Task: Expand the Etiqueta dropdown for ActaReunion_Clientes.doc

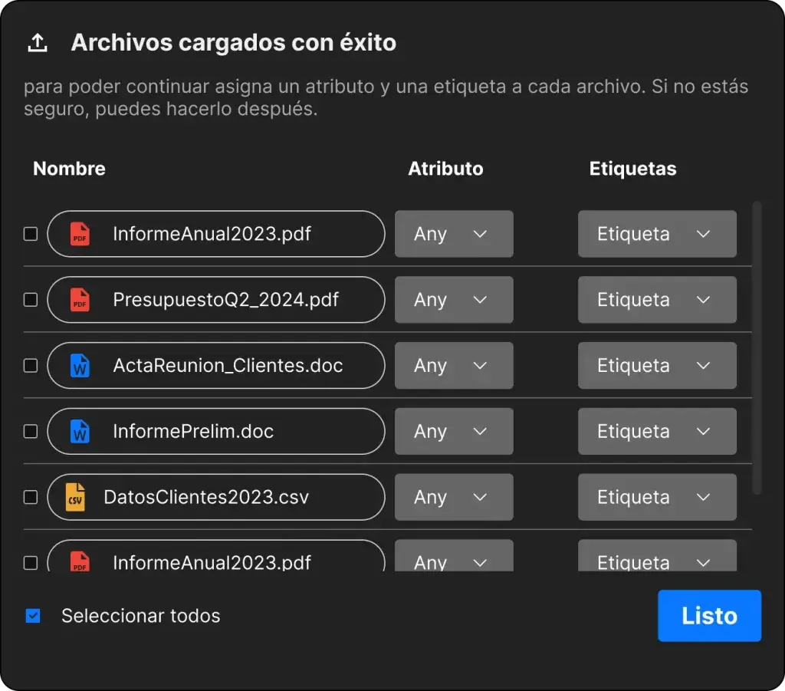Action: point(656,366)
